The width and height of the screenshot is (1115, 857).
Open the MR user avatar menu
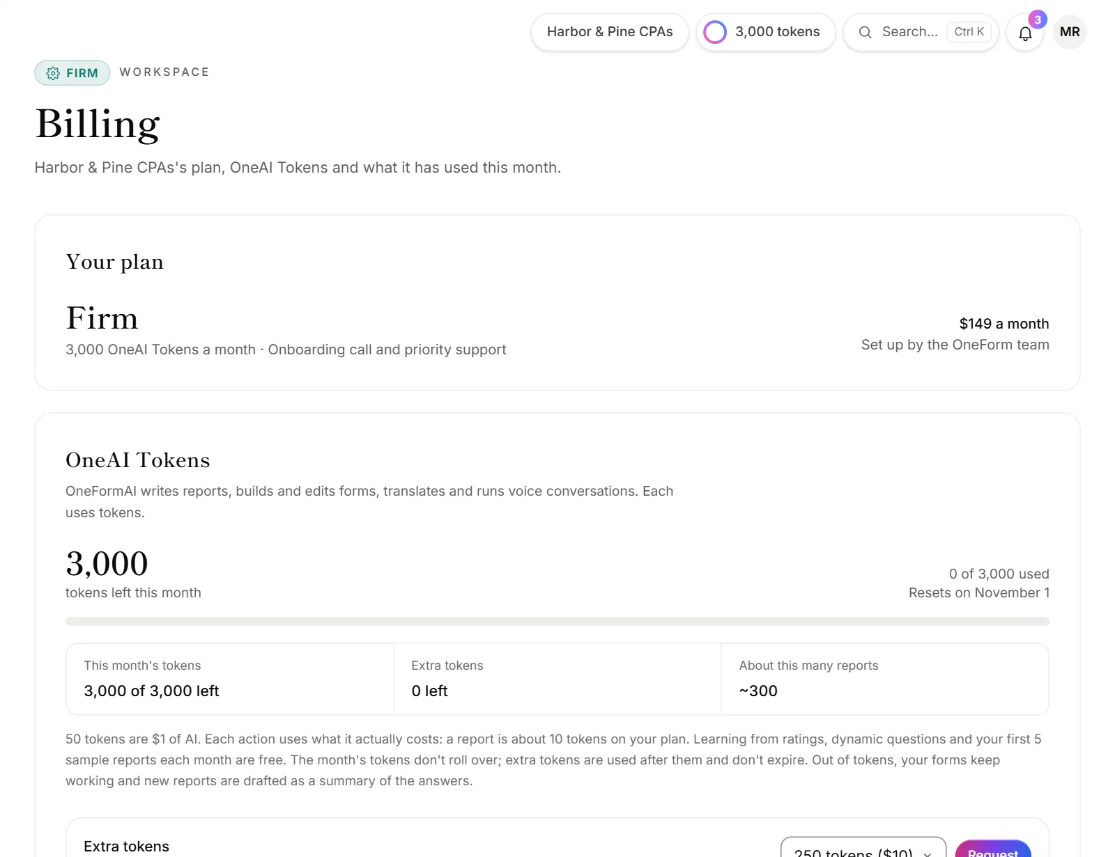coord(1070,32)
